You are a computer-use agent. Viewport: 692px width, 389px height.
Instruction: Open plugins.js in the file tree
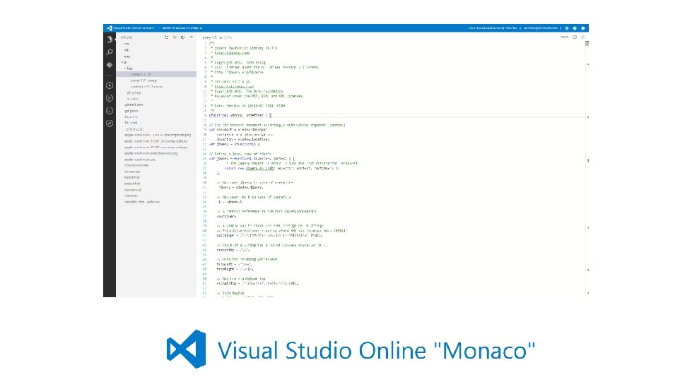(134, 92)
